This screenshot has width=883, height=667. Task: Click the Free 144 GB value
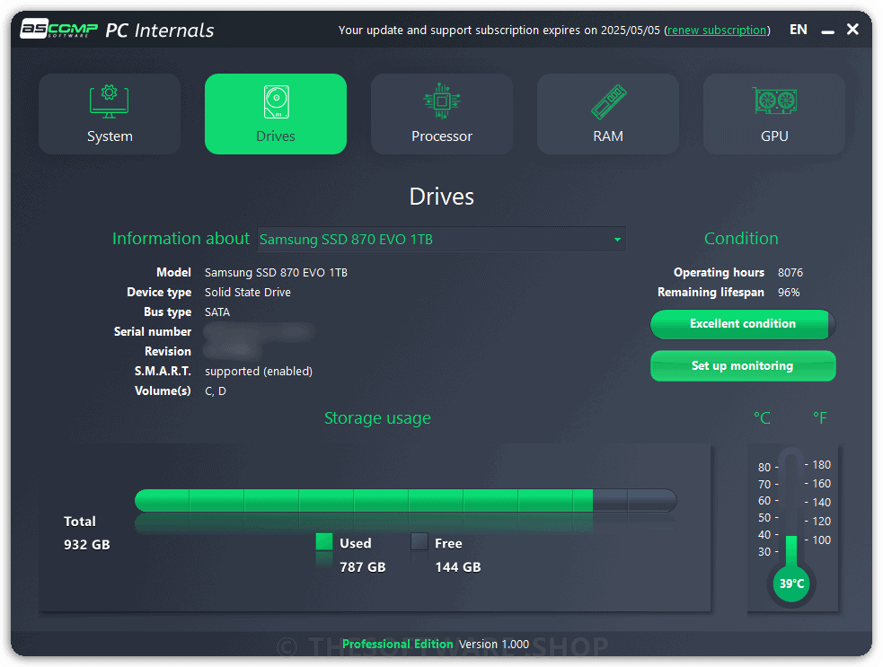click(x=458, y=567)
